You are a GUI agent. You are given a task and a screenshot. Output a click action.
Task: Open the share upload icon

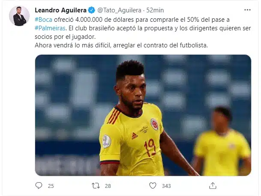point(213,186)
